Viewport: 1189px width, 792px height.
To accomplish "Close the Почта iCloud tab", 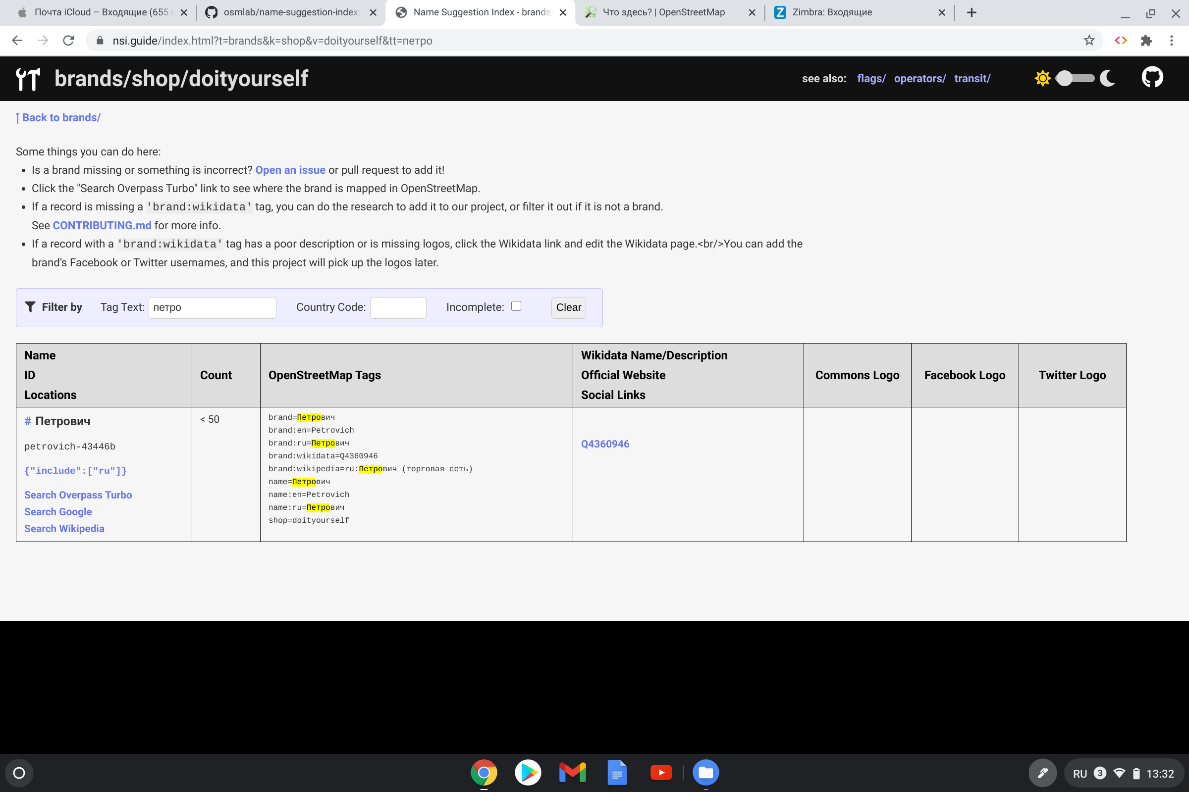I will point(184,13).
